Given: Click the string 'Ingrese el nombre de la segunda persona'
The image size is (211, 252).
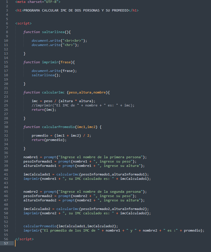Looking at the screenshot, I should 100,192.
